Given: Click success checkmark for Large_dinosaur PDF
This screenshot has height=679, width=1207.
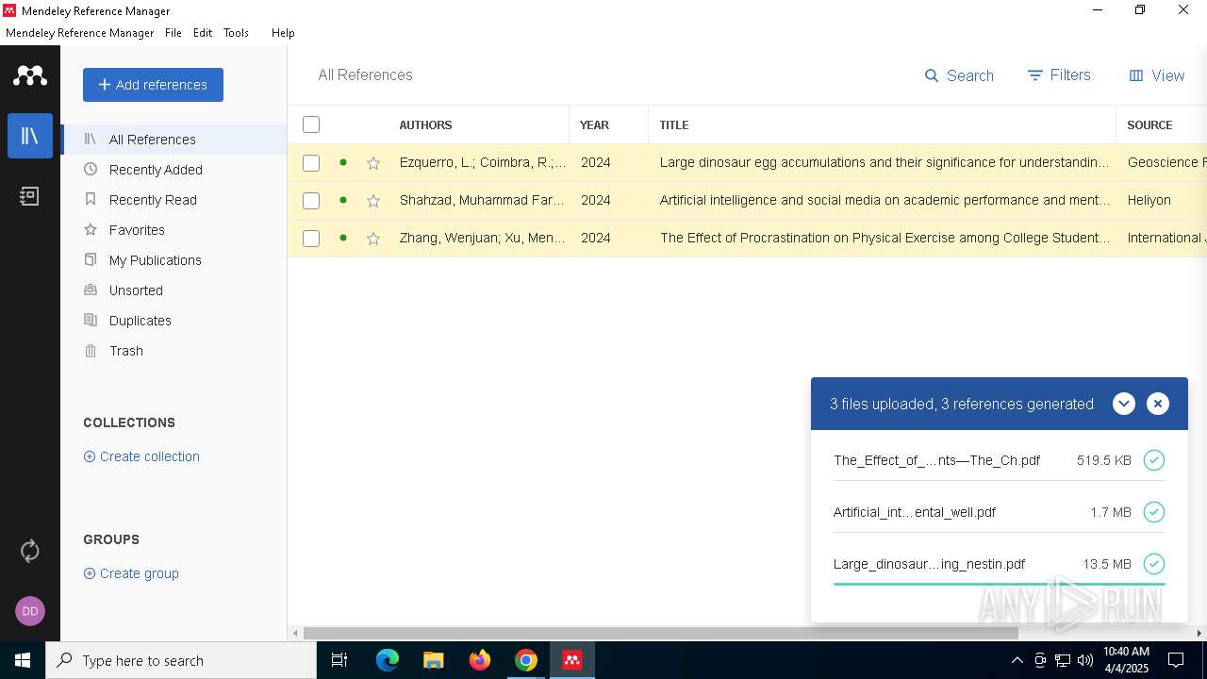Looking at the screenshot, I should (1154, 564).
